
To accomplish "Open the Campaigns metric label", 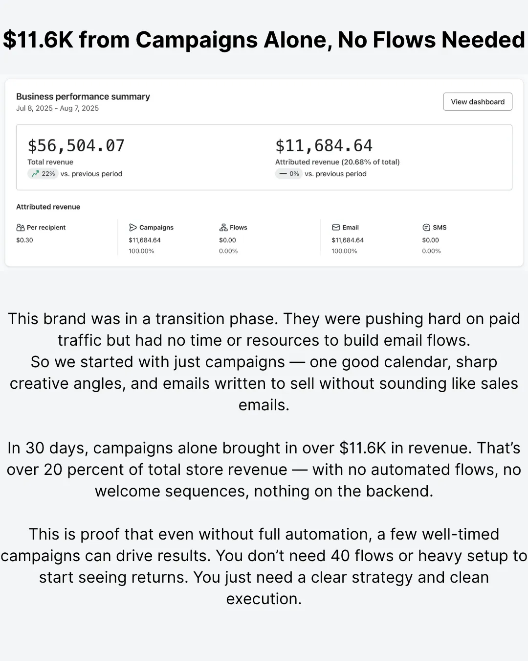I will point(156,228).
